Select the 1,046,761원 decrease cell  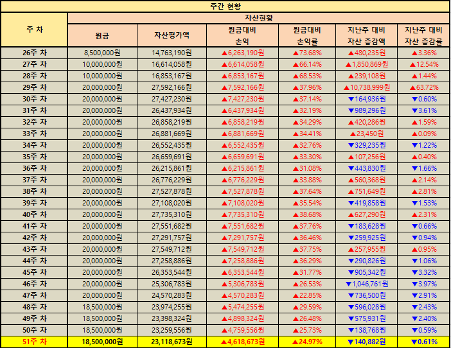click(366, 284)
